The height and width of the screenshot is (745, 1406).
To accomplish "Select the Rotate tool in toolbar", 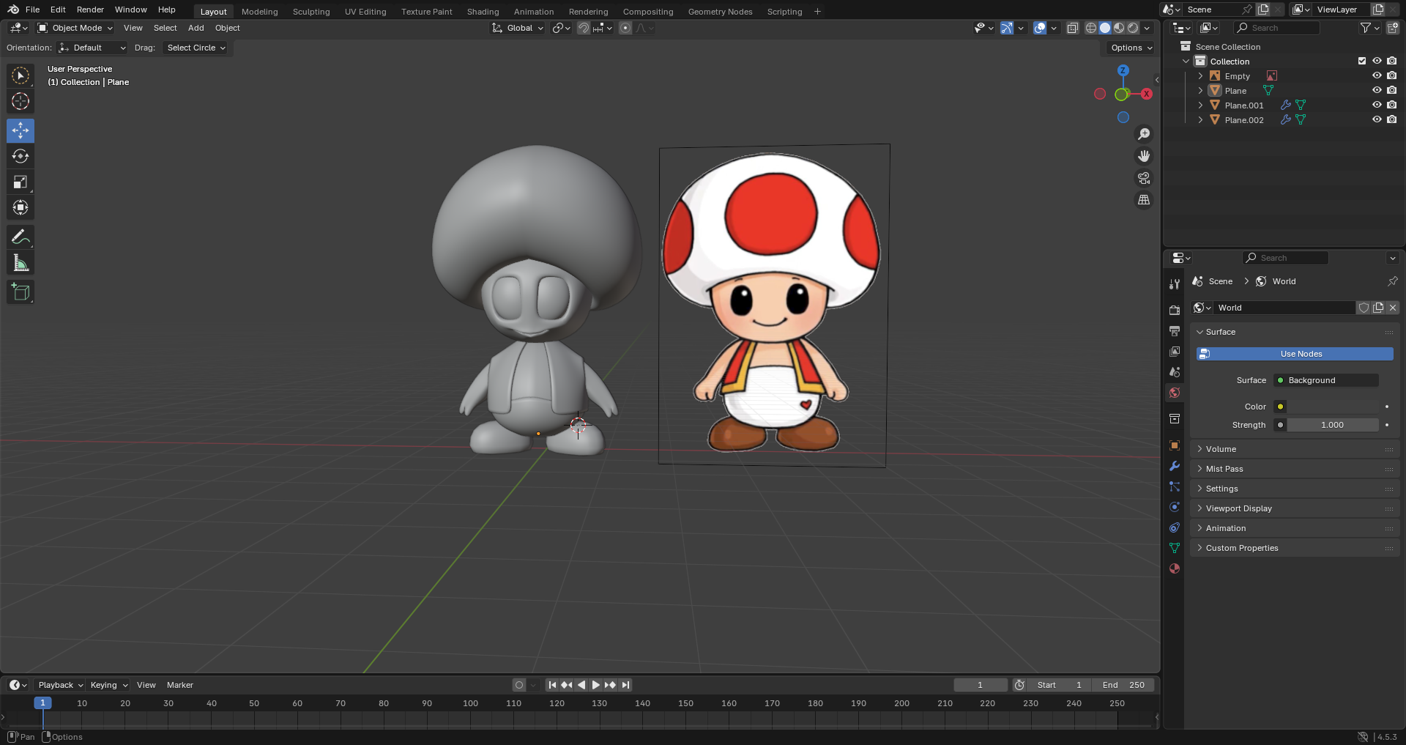I will 21,156.
